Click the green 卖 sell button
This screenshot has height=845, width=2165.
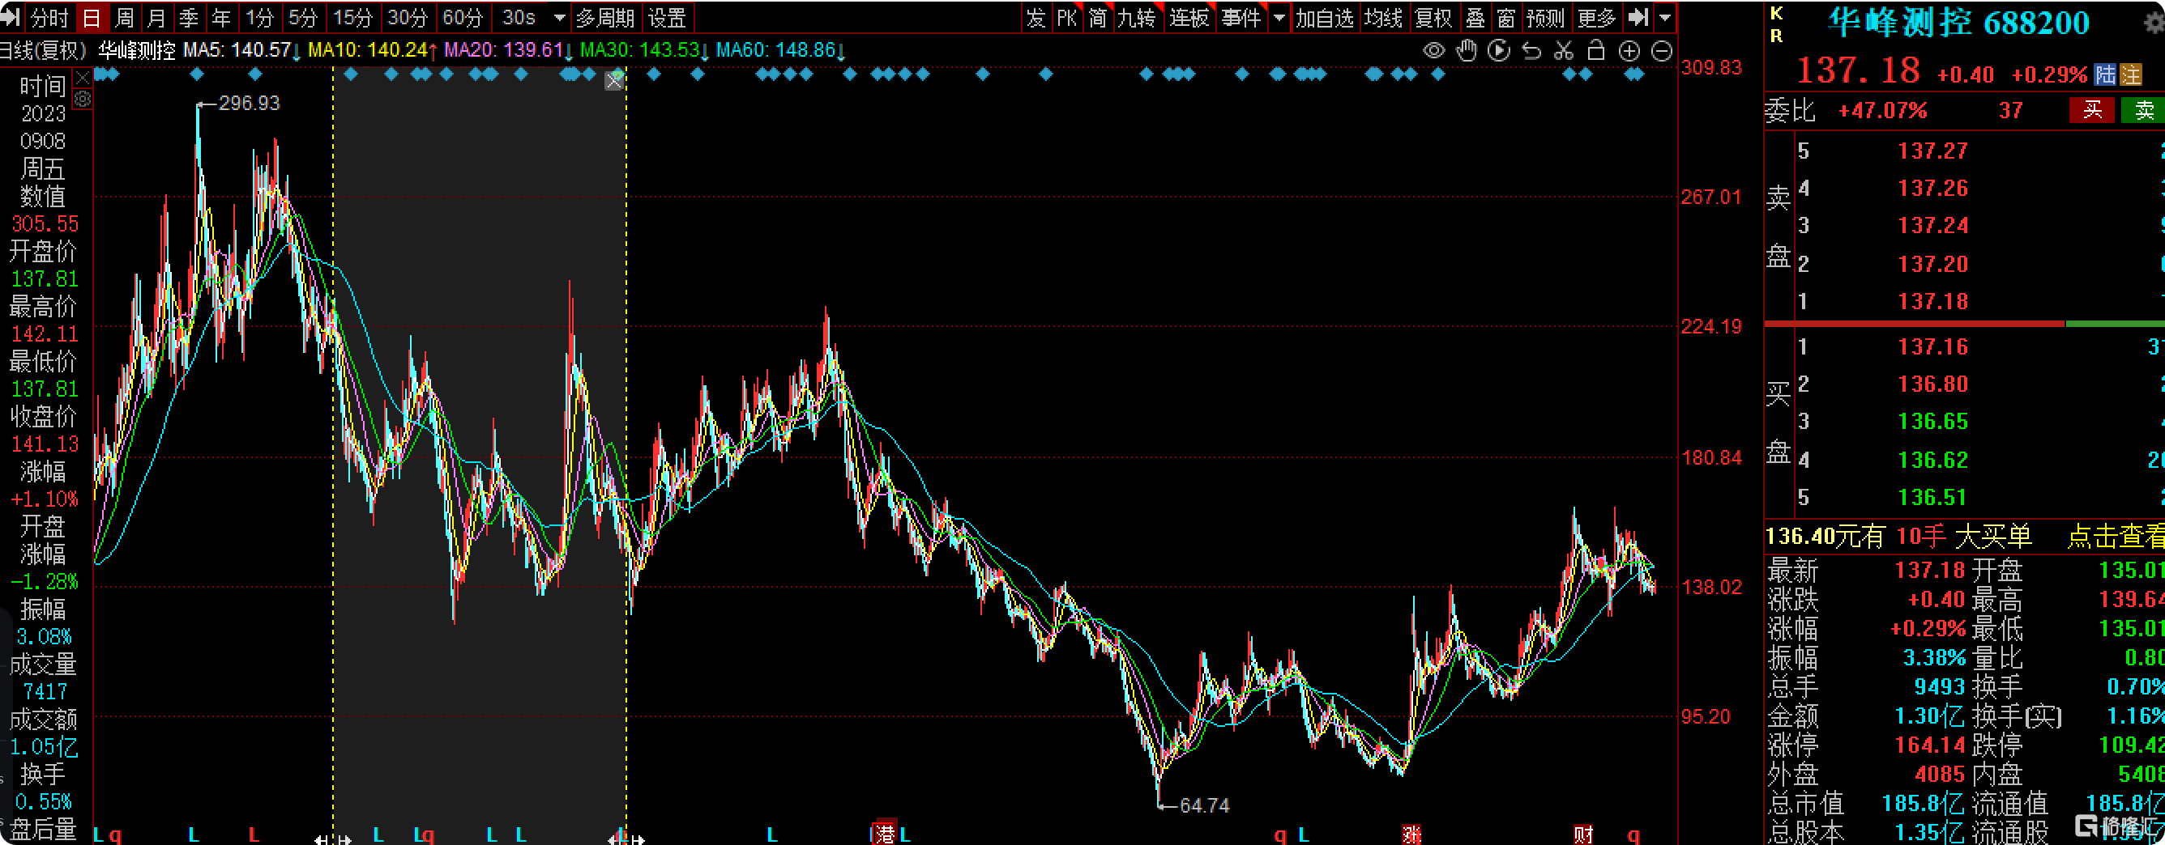[x=2143, y=110]
